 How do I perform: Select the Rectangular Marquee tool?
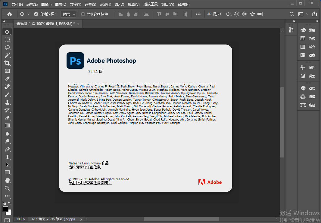[x=7, y=40]
